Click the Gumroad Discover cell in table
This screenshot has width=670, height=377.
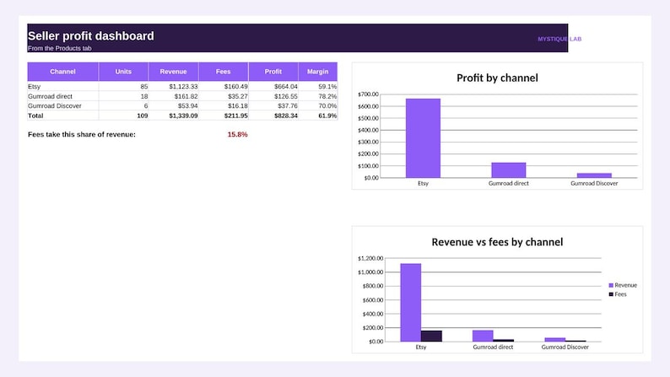pyautogui.click(x=62, y=106)
